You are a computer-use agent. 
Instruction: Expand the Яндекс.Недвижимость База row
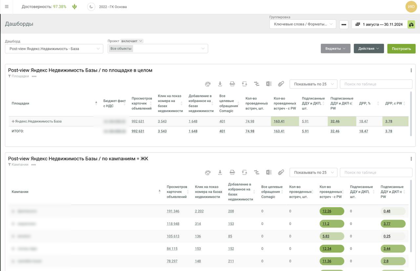[13, 121]
